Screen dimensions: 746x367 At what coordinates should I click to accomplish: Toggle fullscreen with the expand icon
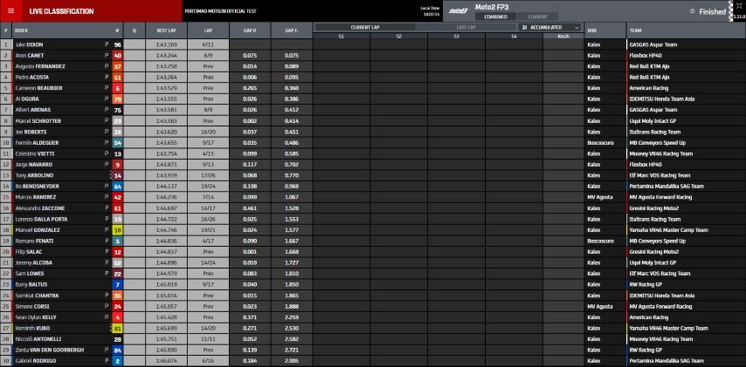[739, 5]
